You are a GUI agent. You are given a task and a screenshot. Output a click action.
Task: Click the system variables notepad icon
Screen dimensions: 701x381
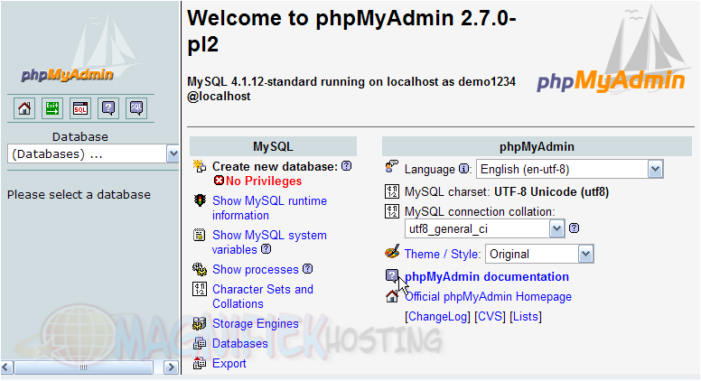200,235
